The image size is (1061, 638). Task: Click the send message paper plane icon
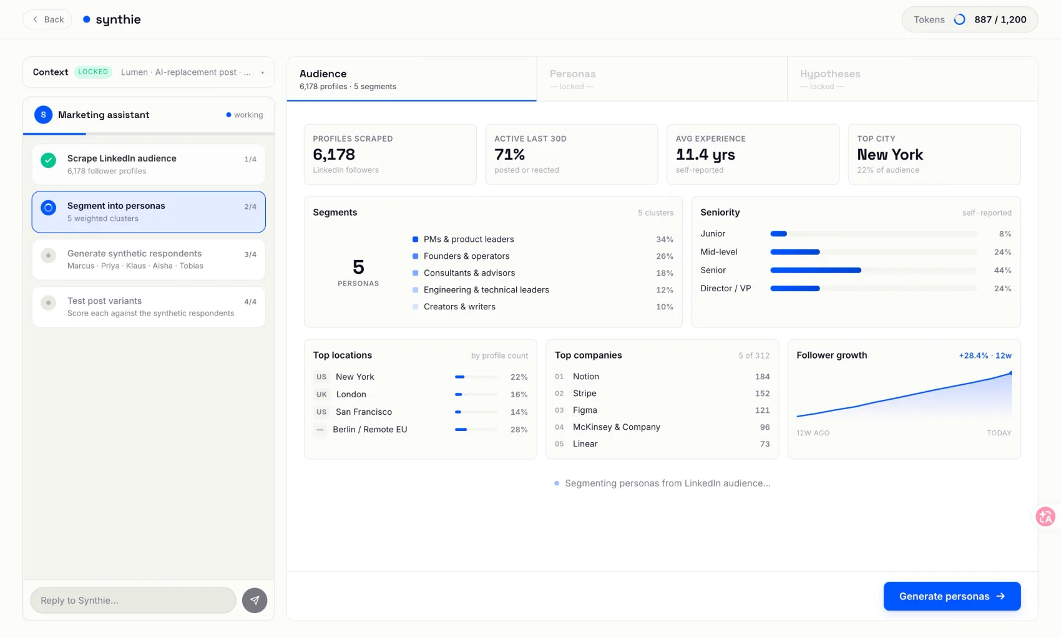pyautogui.click(x=255, y=600)
